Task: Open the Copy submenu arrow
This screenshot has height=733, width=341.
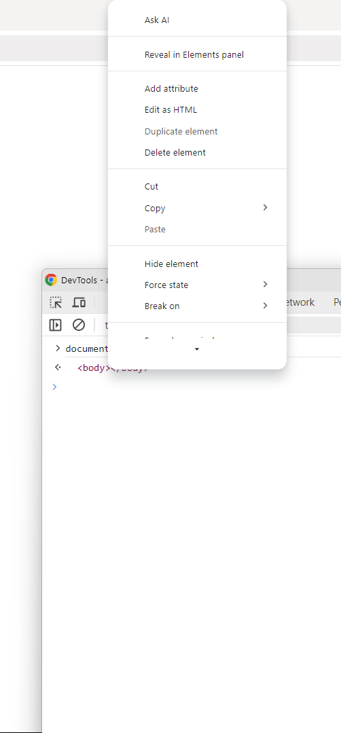Action: tap(266, 208)
